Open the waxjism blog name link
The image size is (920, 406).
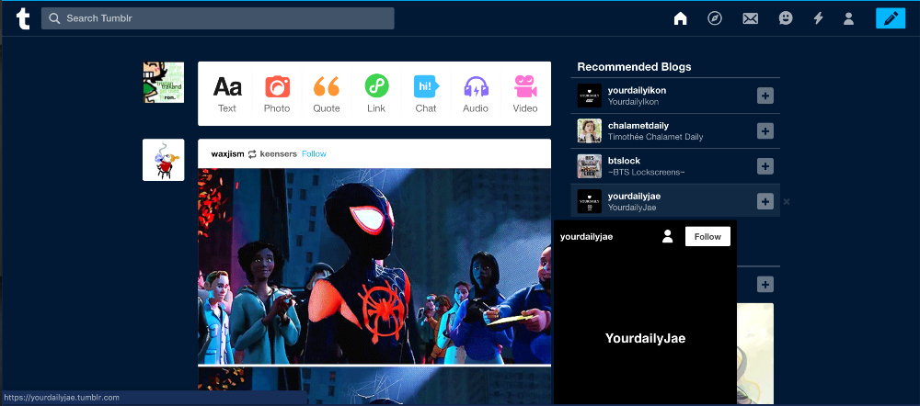pos(227,154)
